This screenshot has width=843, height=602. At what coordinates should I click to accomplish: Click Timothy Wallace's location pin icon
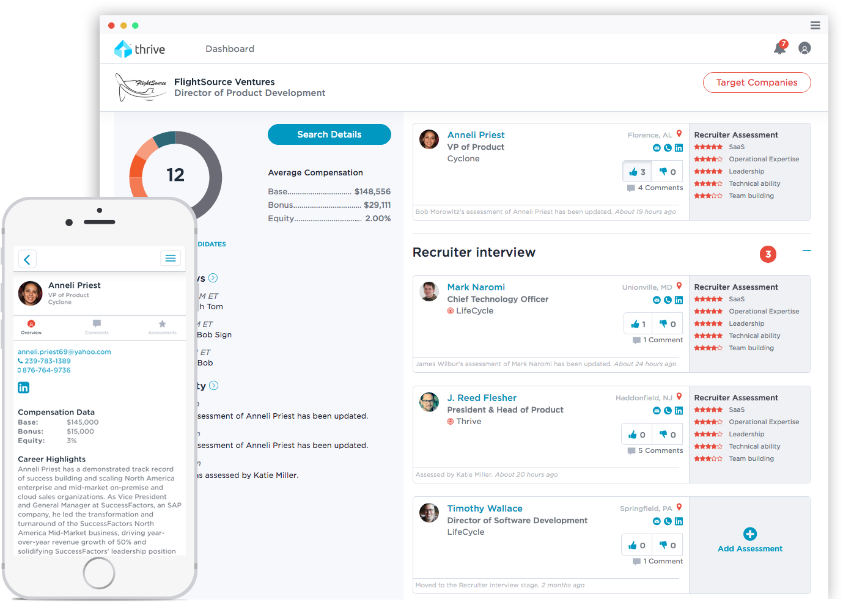(x=679, y=507)
